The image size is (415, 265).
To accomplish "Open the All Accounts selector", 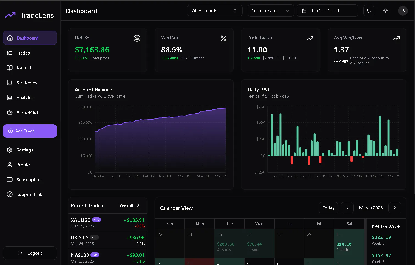I will pos(215,11).
